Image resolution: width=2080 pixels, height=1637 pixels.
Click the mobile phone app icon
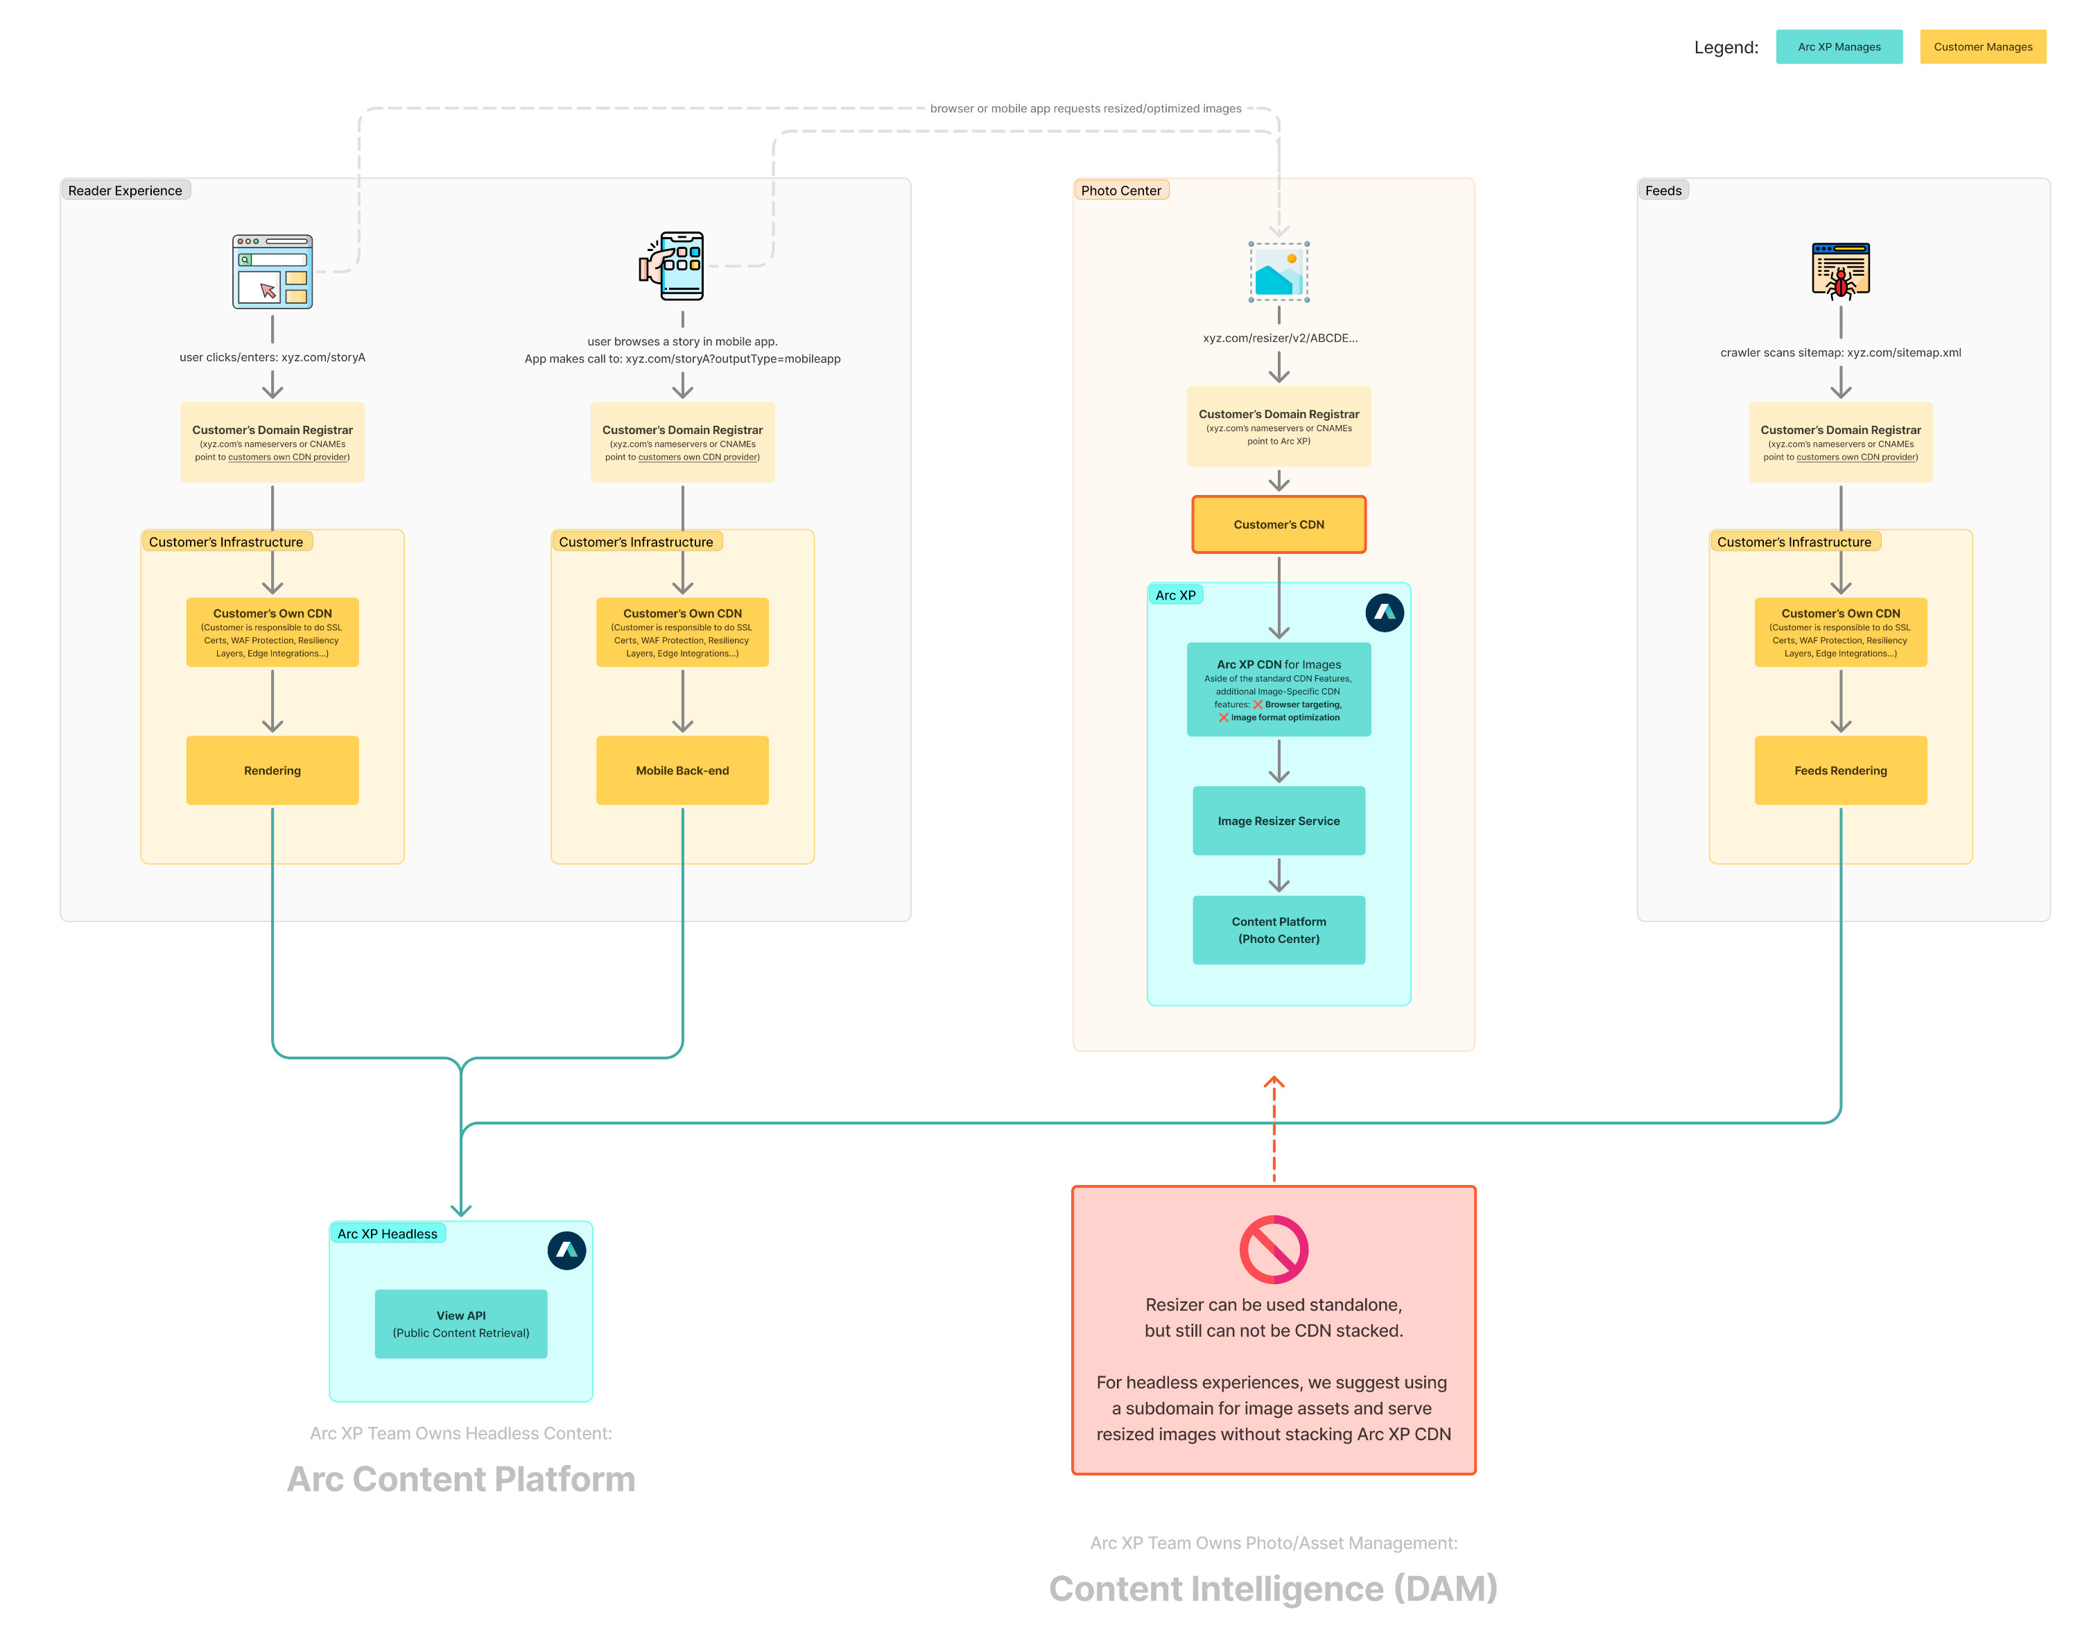tap(672, 266)
